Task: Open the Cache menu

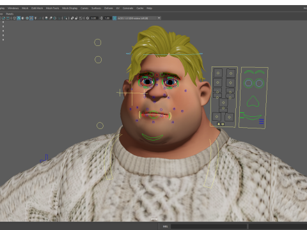Action: tap(140, 8)
